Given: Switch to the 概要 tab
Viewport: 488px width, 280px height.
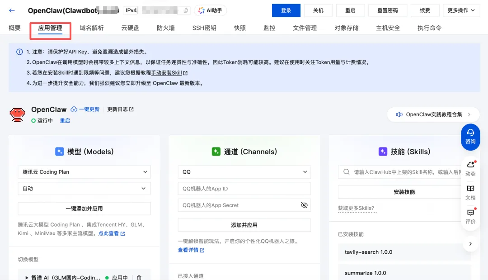Looking at the screenshot, I should pyautogui.click(x=14, y=28).
